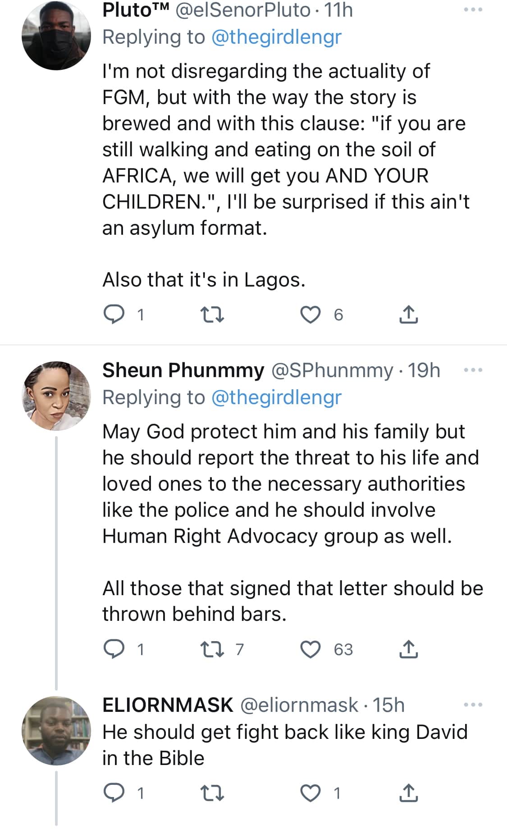Like Sheun Phunmmy's tweet with 63 likes
This screenshot has height=829, width=507.
[311, 649]
